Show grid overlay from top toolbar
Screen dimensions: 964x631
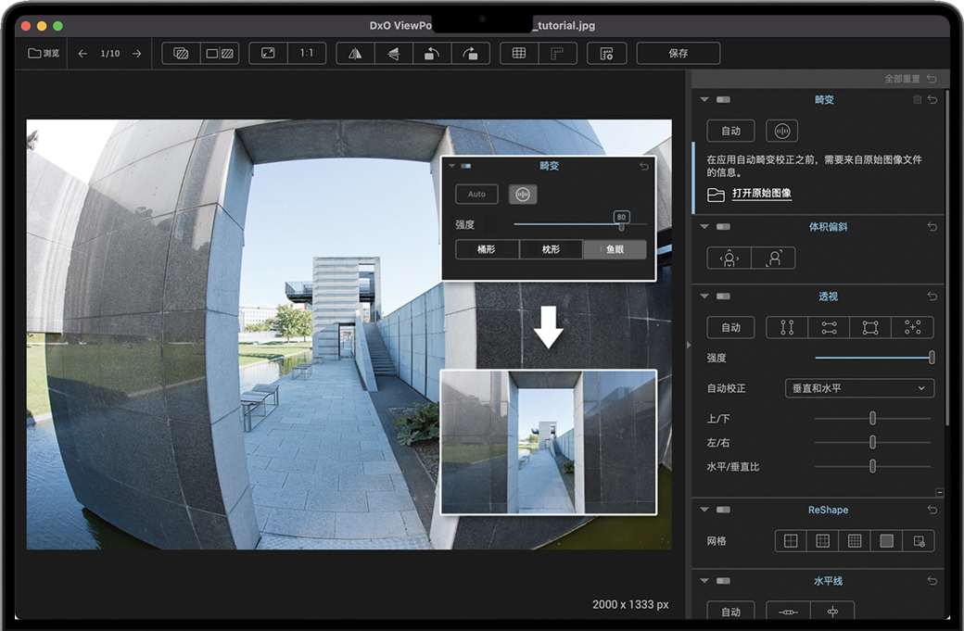pos(519,54)
